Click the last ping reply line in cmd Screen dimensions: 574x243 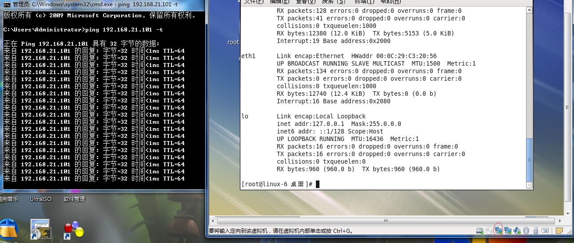click(94, 179)
